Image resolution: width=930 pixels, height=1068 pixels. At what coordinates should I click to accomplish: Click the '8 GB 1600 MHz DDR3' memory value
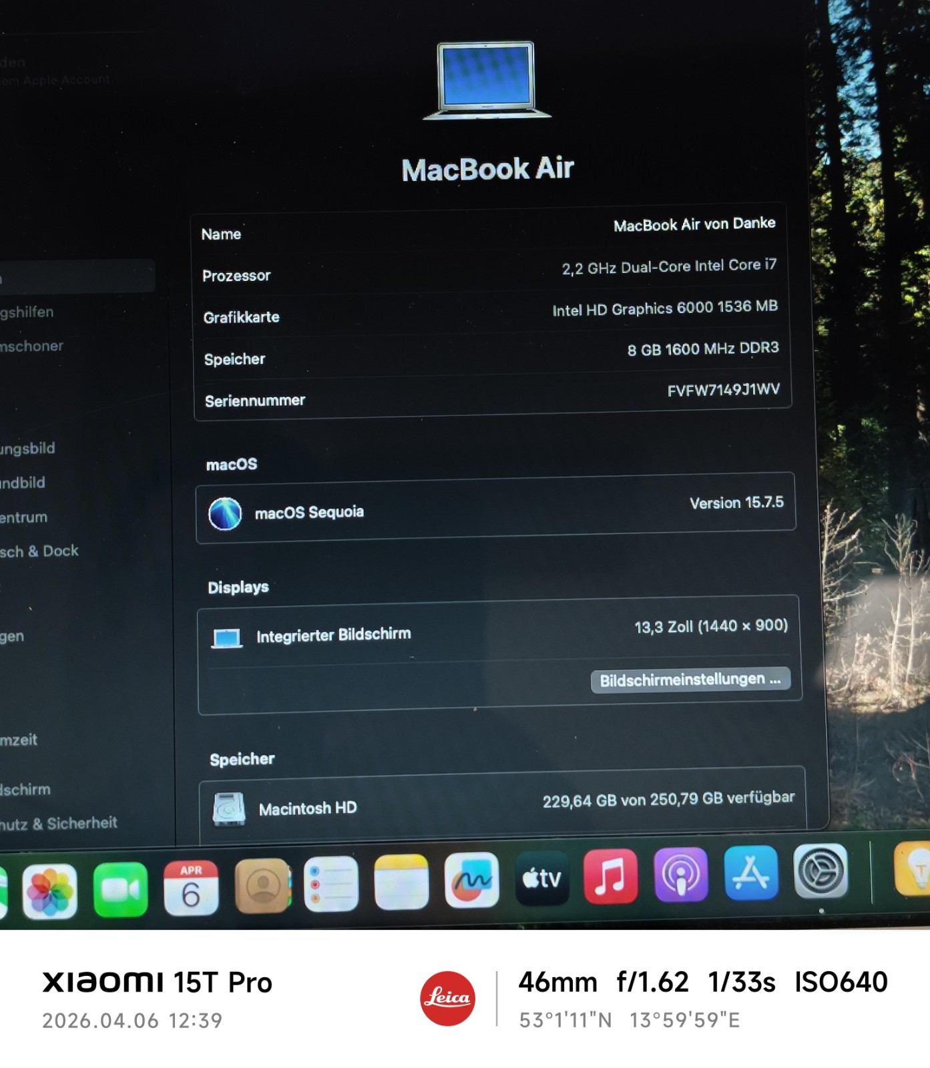[703, 348]
